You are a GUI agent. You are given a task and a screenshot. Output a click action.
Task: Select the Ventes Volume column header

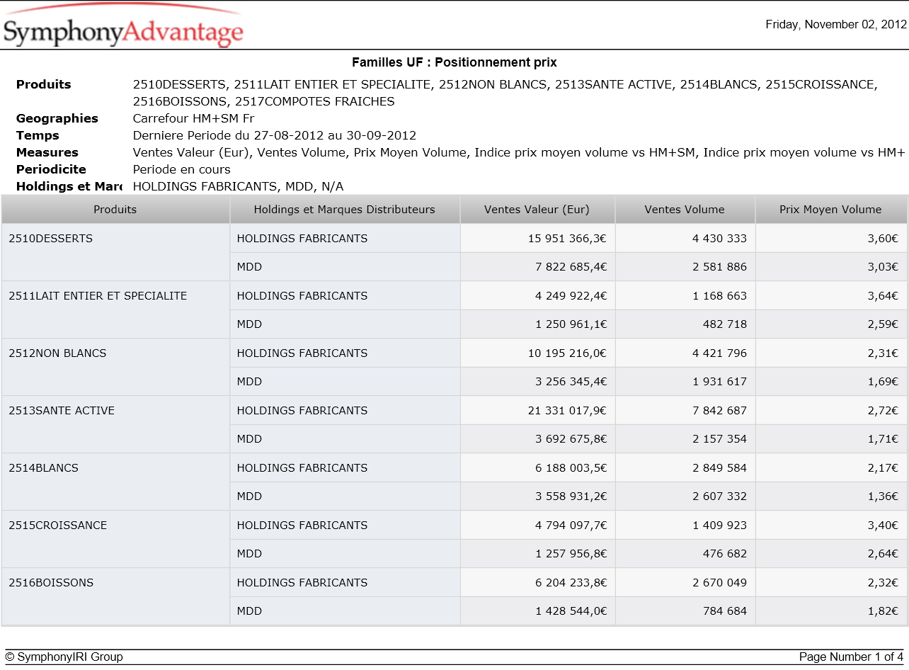(685, 210)
